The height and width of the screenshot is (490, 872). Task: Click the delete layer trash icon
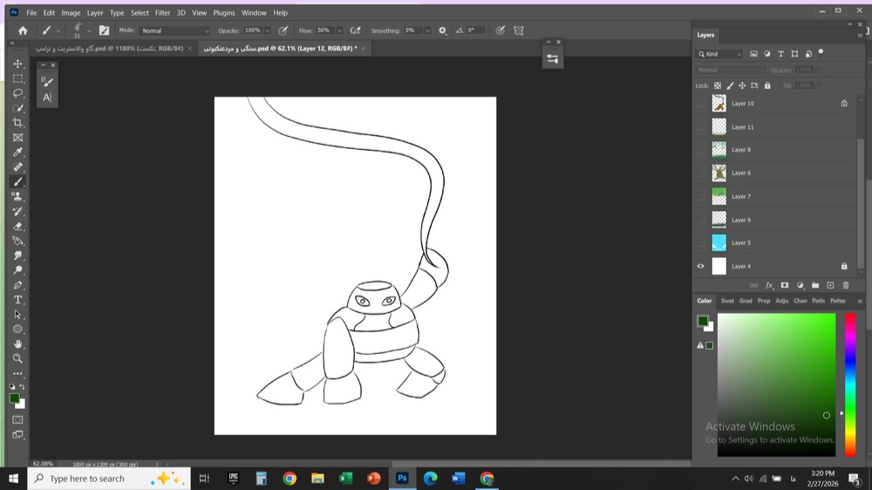(846, 285)
